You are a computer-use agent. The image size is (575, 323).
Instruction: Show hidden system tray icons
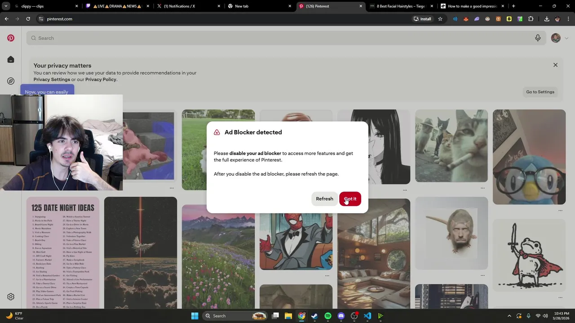coord(509,316)
